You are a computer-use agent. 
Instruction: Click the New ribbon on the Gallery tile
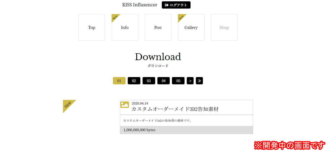[x=181, y=17]
